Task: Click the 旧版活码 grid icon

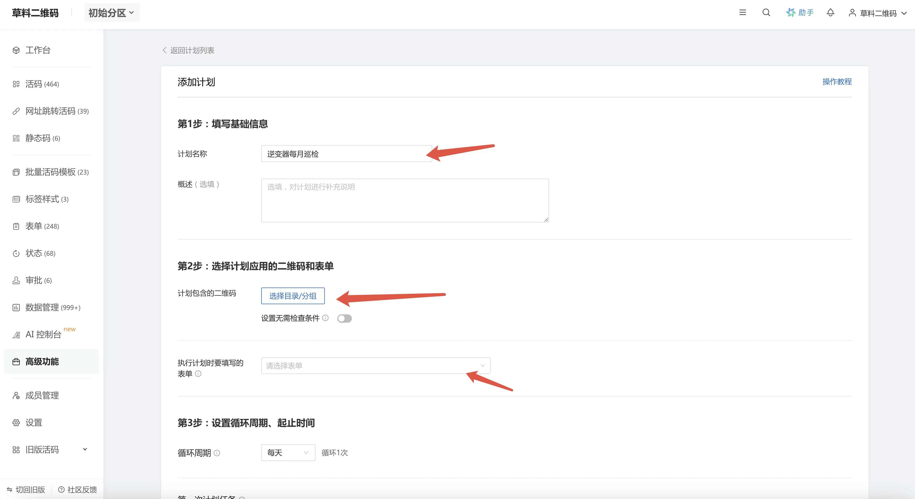Action: click(16, 450)
